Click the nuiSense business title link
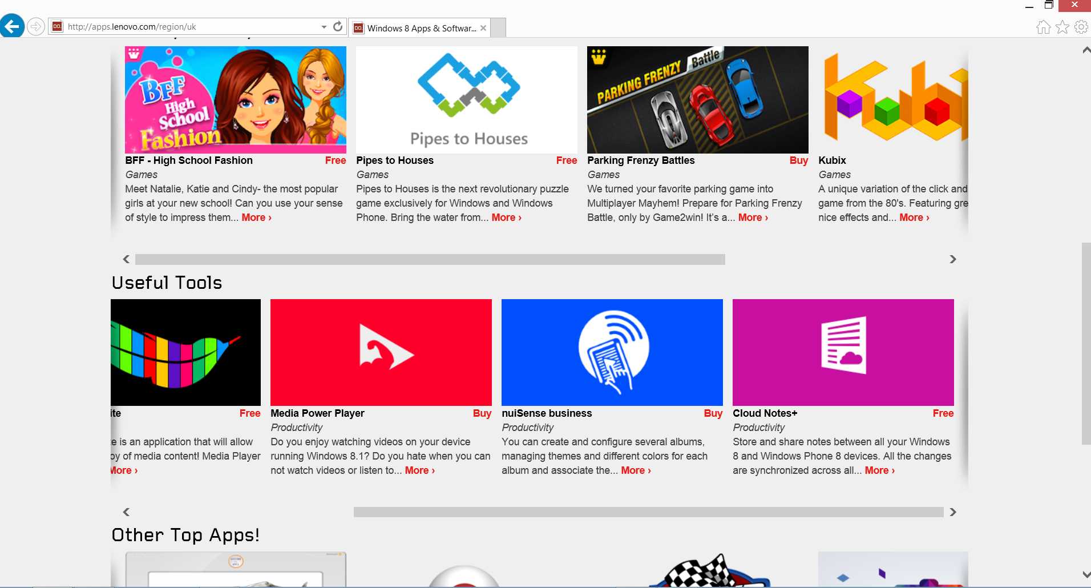The height and width of the screenshot is (588, 1091). pyautogui.click(x=547, y=413)
